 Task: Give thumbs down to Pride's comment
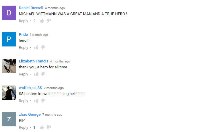pyautogui.click(x=43, y=47)
